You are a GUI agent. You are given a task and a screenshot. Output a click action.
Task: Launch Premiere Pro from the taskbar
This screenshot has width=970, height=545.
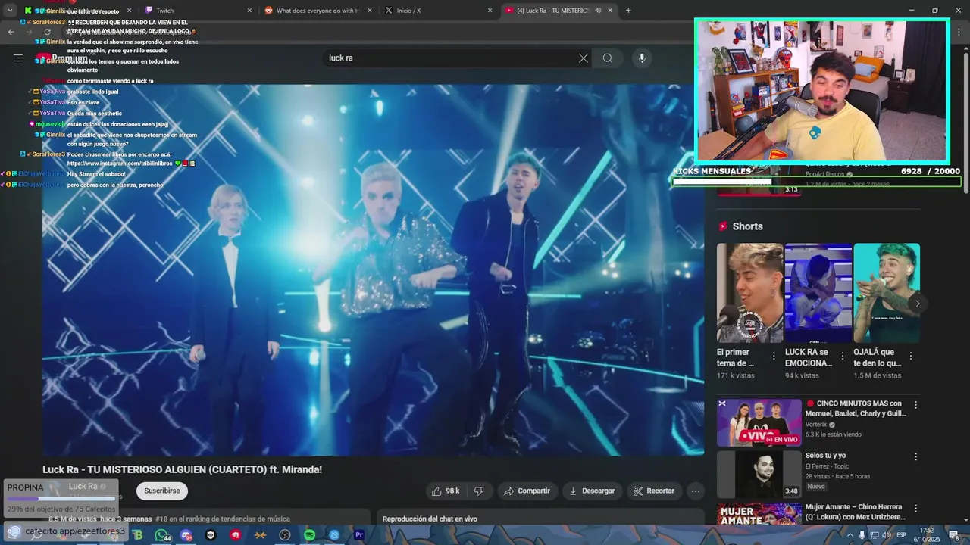pyautogui.click(x=359, y=535)
